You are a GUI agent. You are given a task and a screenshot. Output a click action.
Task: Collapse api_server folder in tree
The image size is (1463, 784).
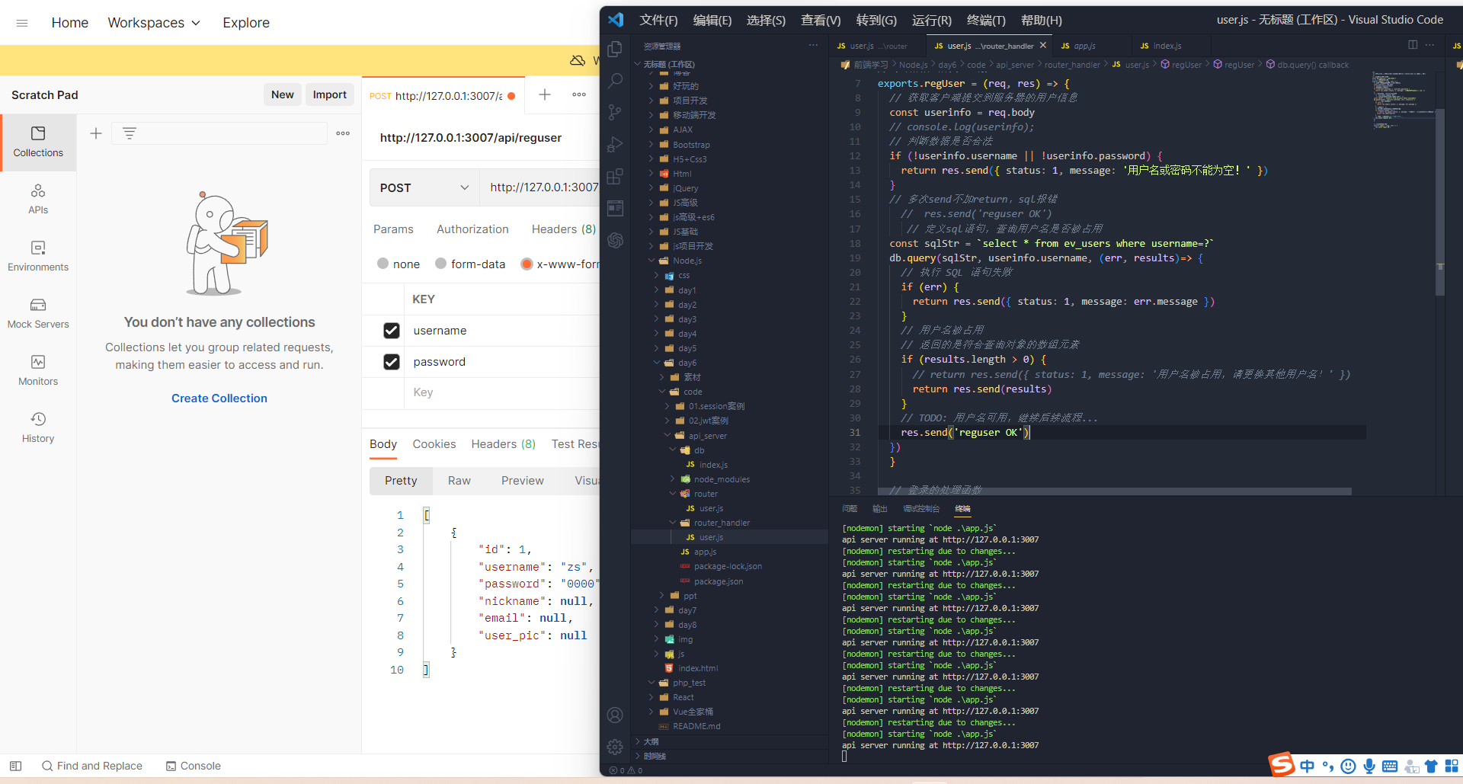click(667, 436)
